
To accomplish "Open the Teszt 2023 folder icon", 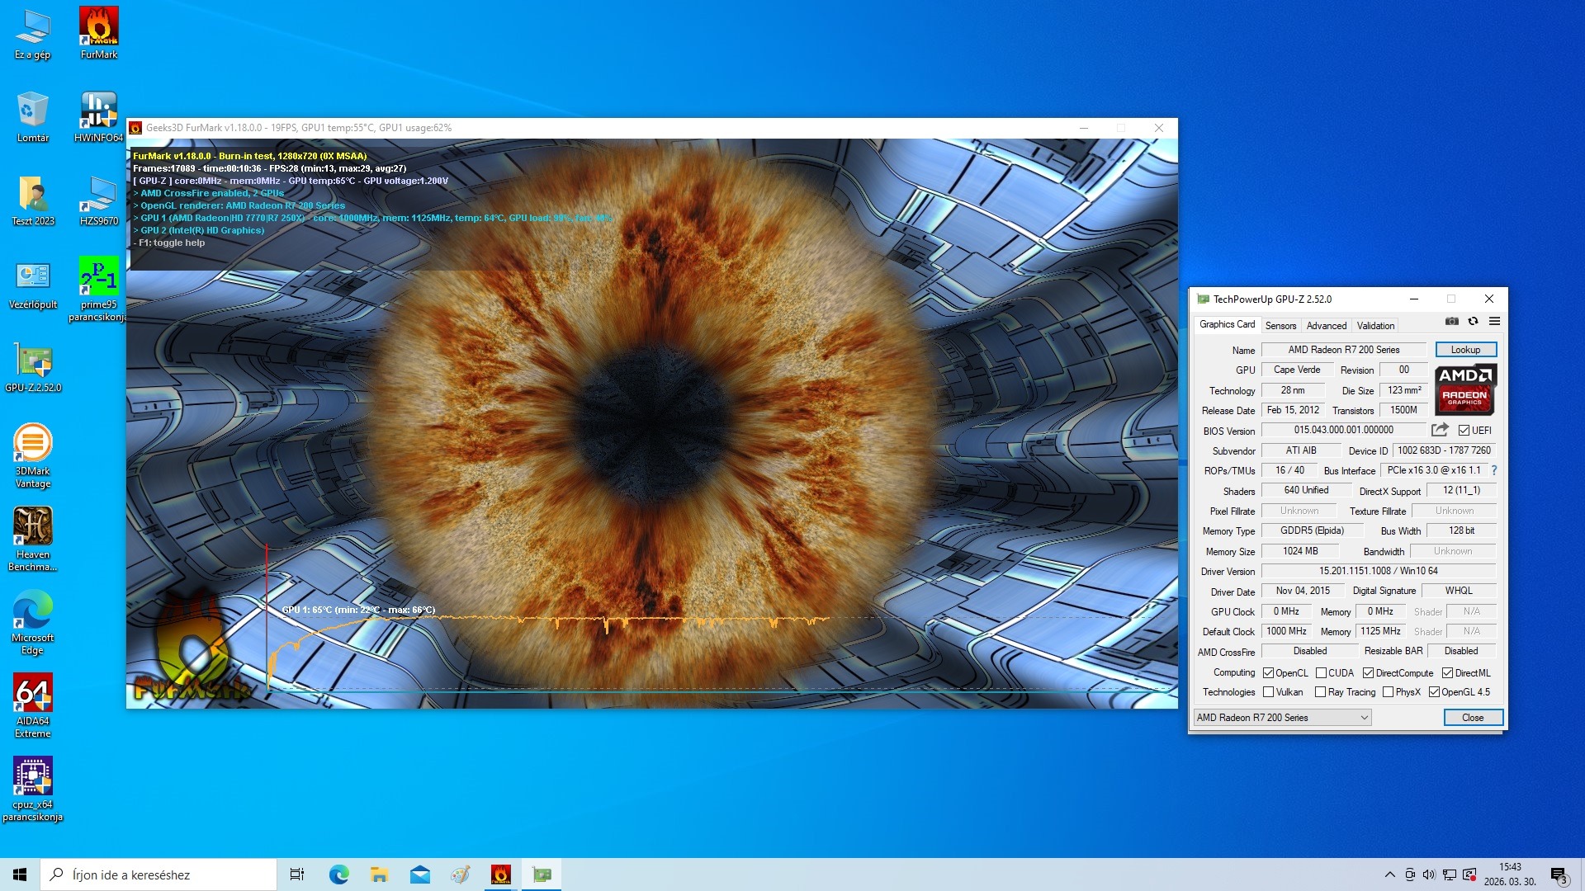I will (x=33, y=200).
